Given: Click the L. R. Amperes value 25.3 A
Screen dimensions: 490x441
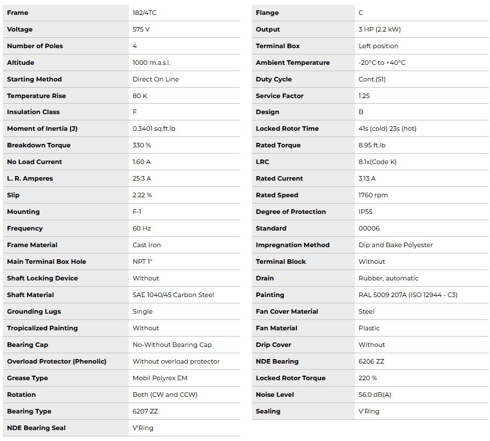Looking at the screenshot, I should (x=142, y=178).
